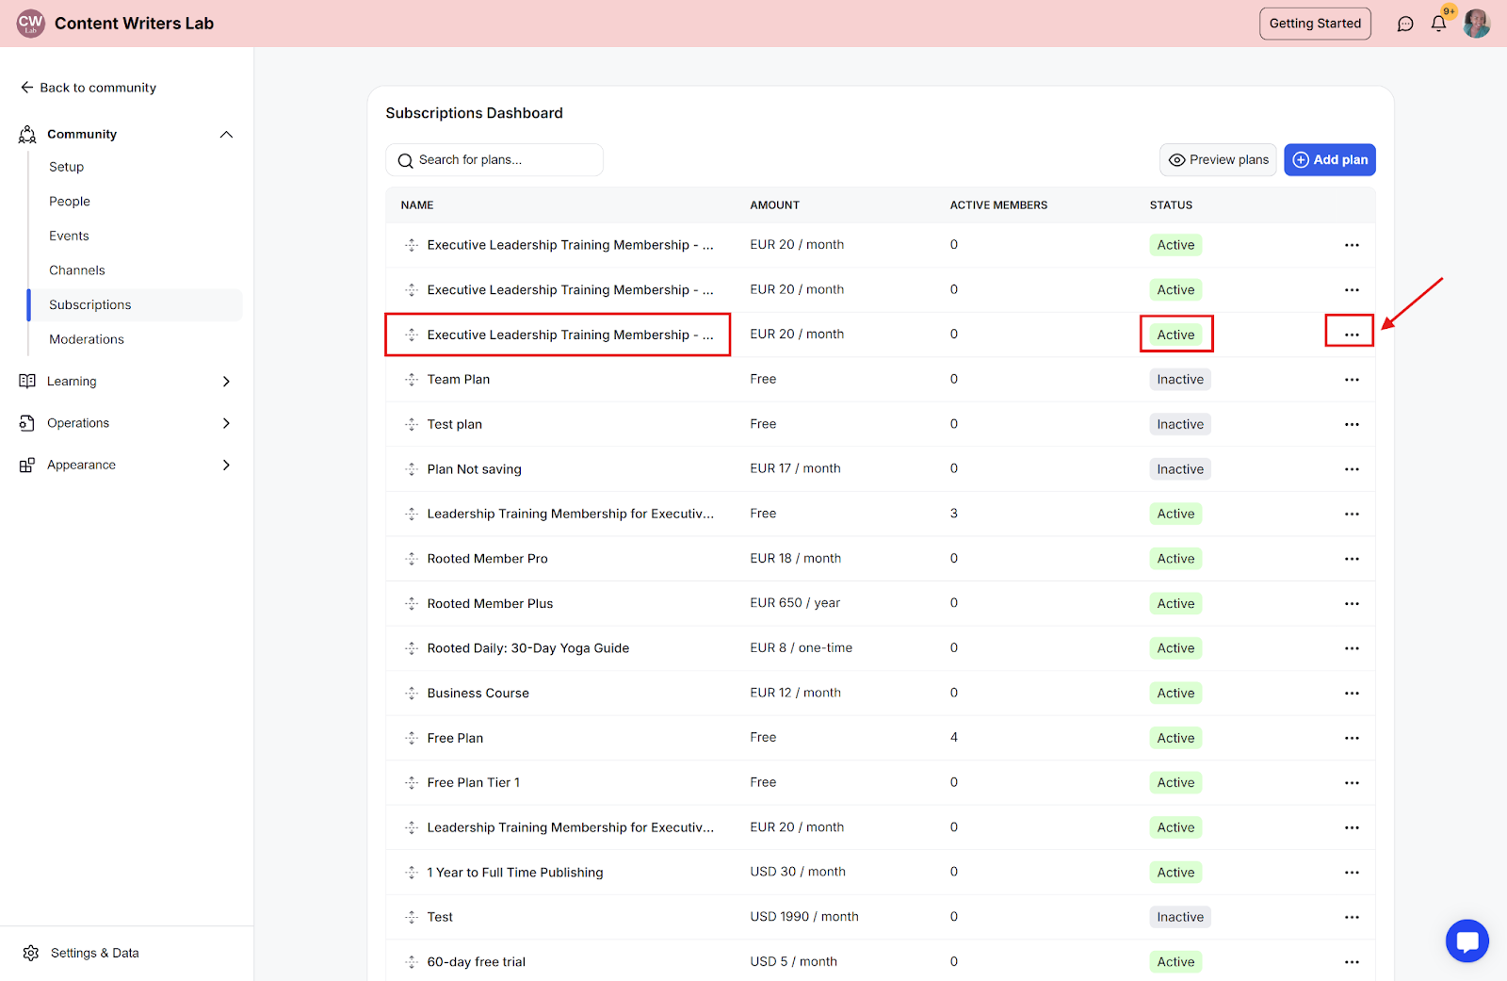The image size is (1507, 981).
Task: Open three-dot menu for Free Plan
Action: (1352, 738)
